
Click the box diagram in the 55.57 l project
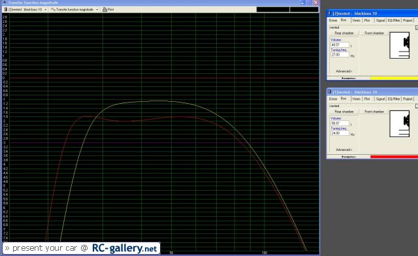pyautogui.click(x=399, y=123)
